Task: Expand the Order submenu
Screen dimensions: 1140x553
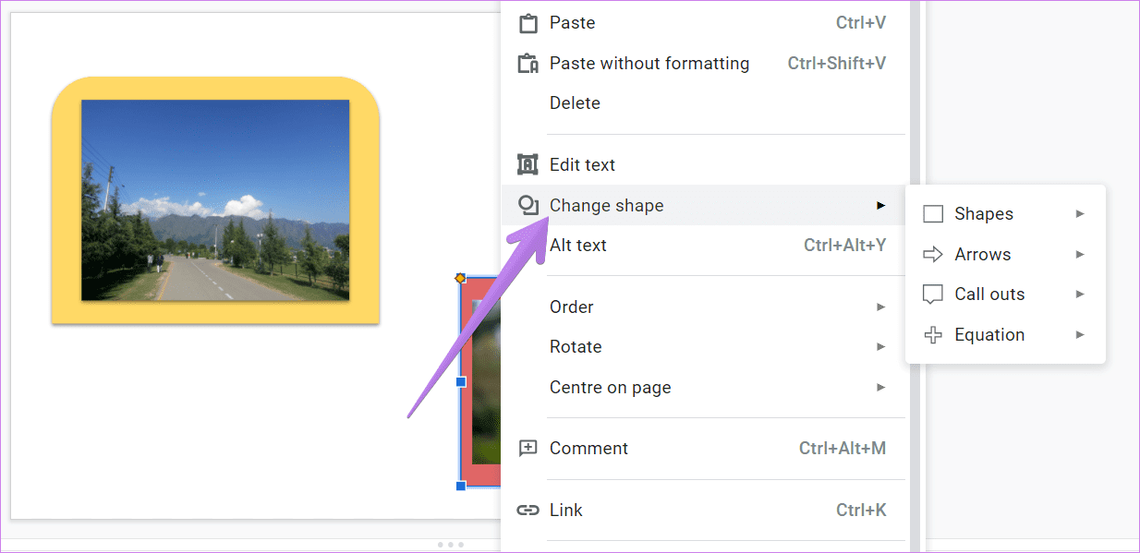Action: [880, 307]
